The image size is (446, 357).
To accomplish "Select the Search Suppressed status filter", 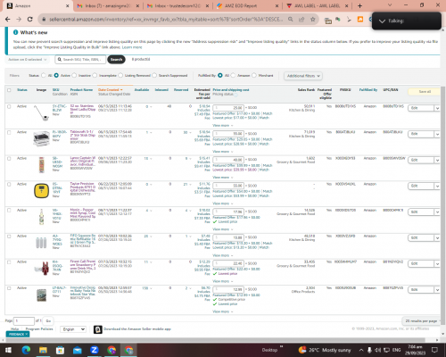I will tap(154, 76).
